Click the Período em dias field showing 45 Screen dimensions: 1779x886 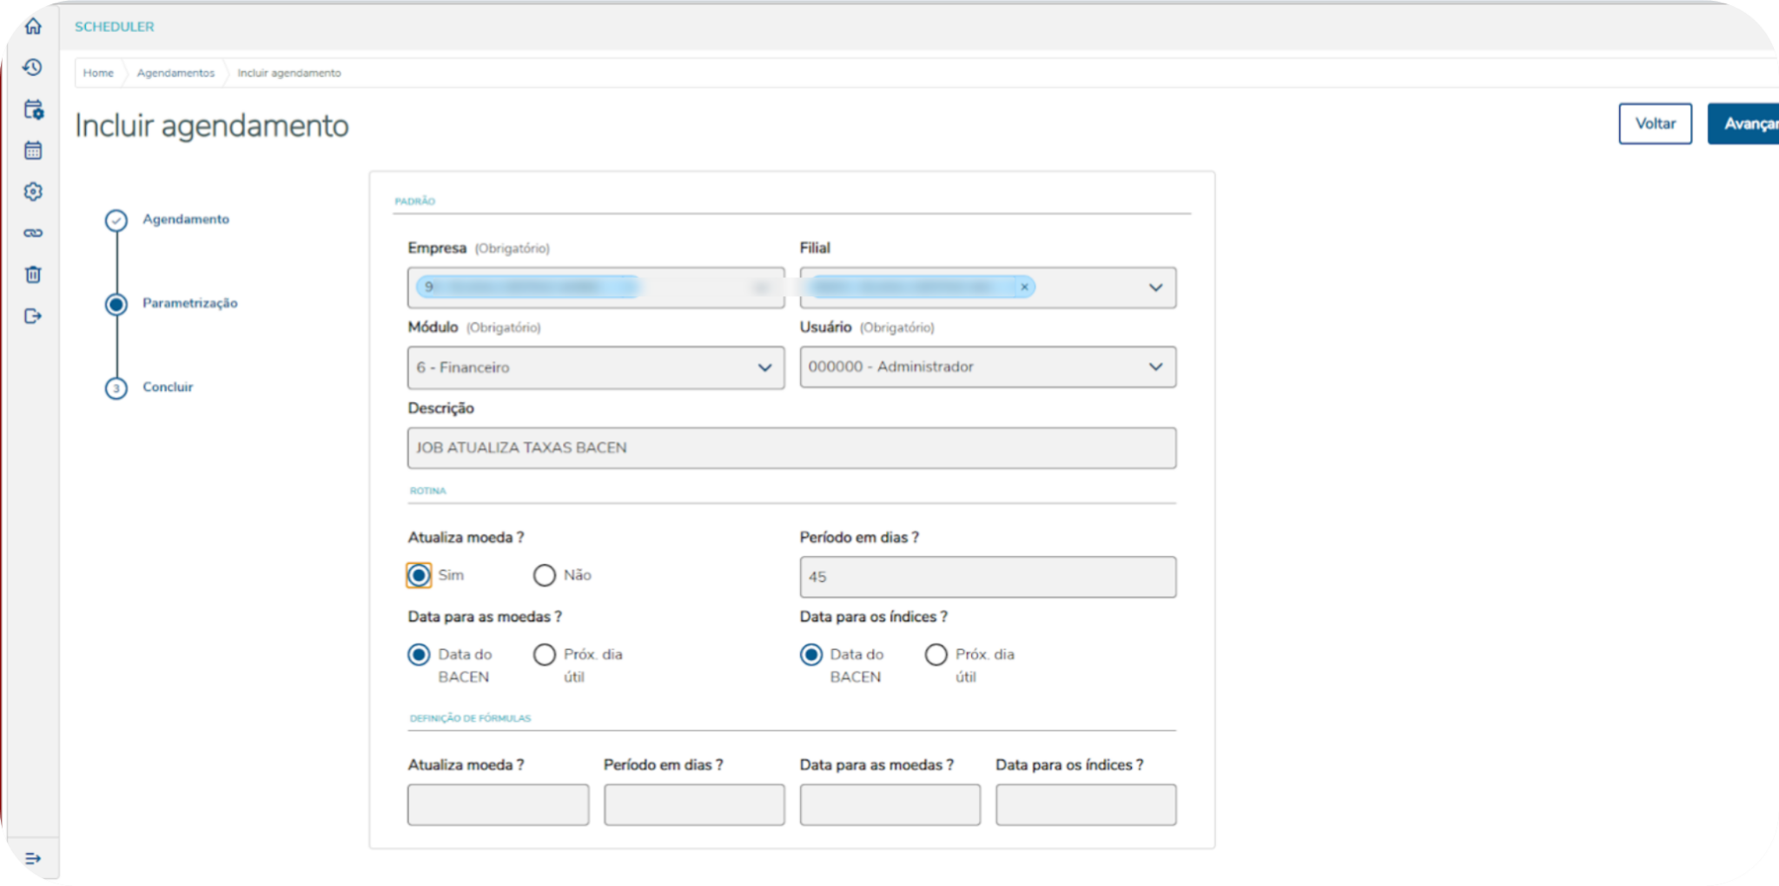point(989,577)
